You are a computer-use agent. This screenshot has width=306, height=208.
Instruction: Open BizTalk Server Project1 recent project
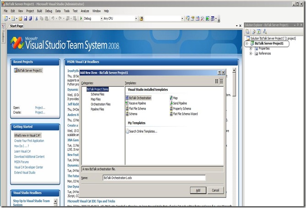(x=28, y=70)
